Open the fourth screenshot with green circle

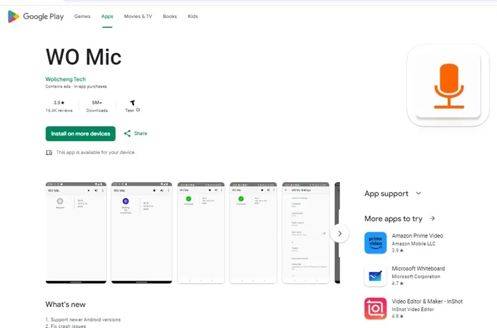[253, 232]
